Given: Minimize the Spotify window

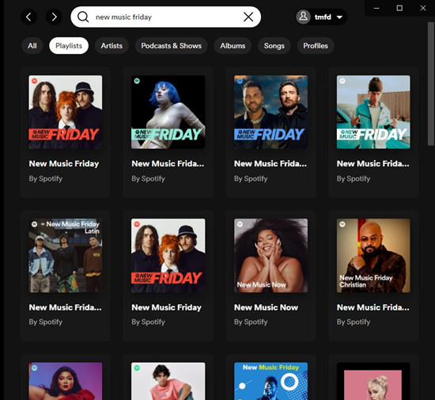Looking at the screenshot, I should click(376, 8).
